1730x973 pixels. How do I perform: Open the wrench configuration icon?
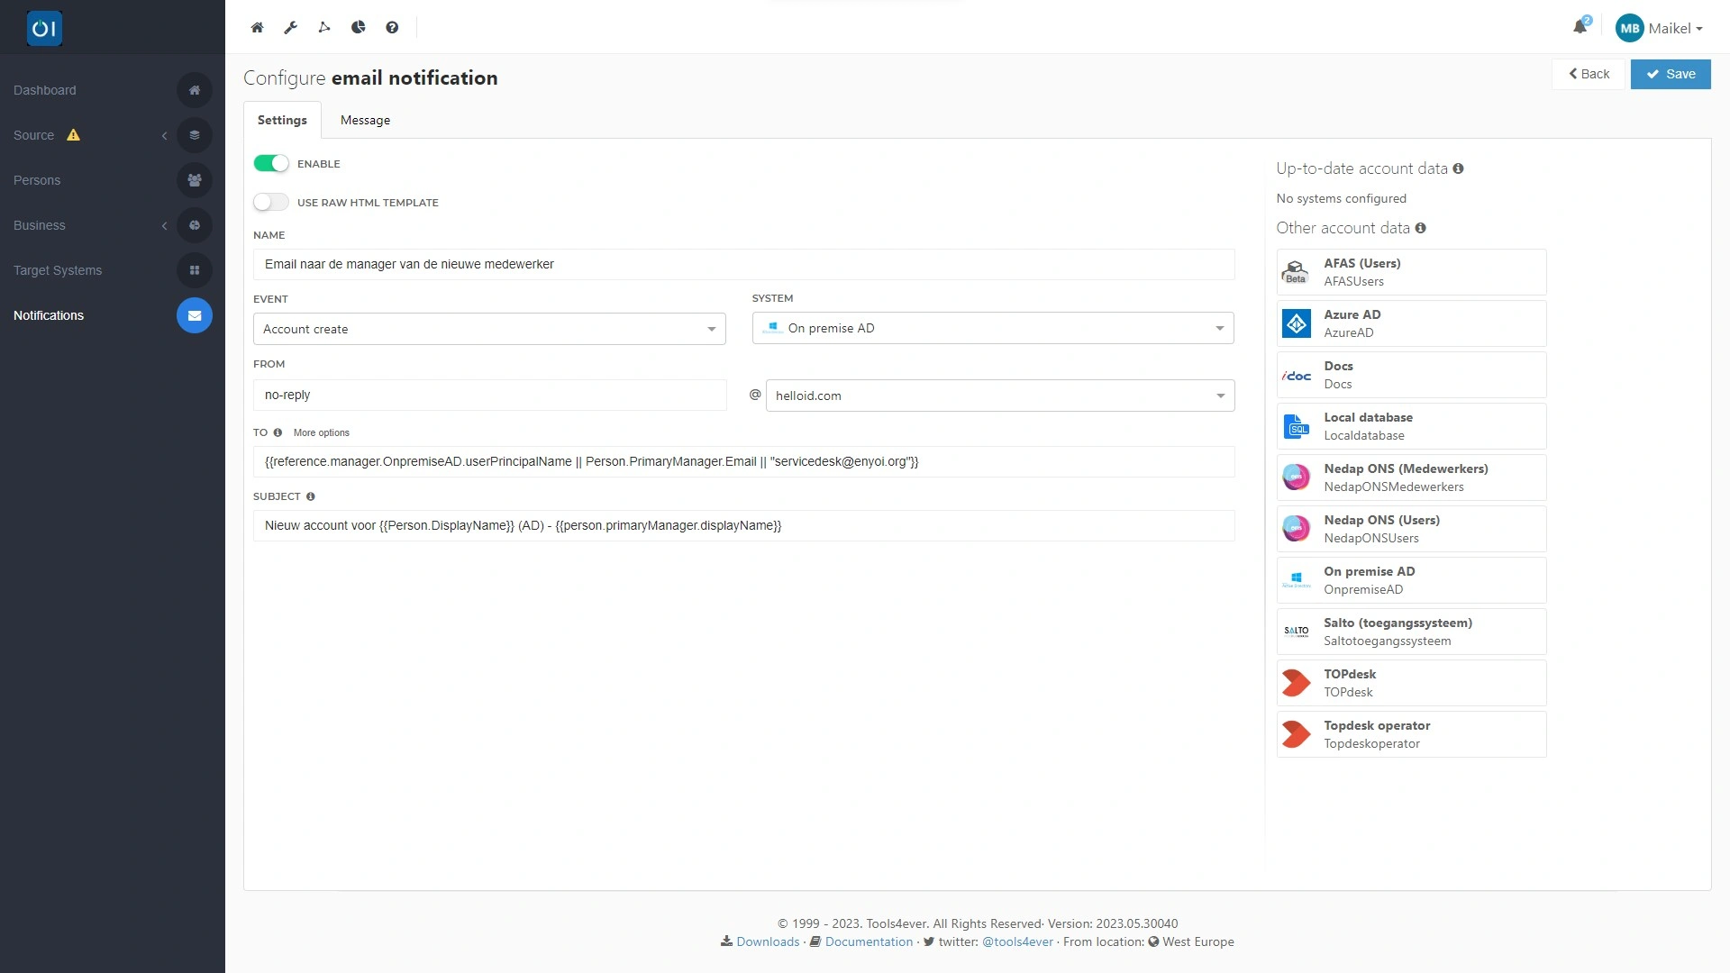pyautogui.click(x=290, y=27)
